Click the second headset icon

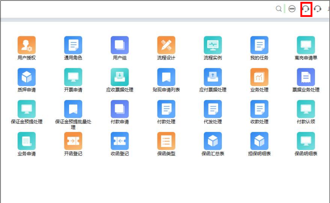(317, 9)
